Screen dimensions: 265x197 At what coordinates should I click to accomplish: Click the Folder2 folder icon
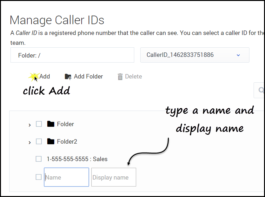pos(50,141)
